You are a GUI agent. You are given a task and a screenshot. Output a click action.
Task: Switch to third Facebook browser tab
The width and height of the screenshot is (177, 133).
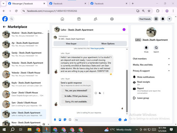coord(109,4)
